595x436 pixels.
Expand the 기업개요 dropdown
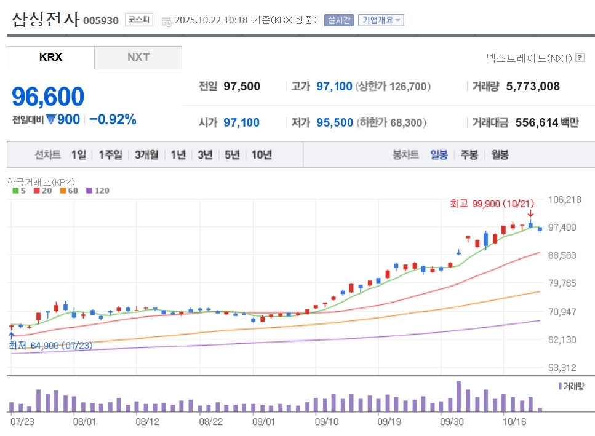381,20
